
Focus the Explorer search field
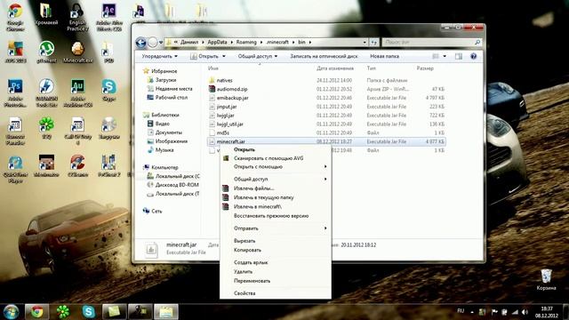click(x=432, y=43)
